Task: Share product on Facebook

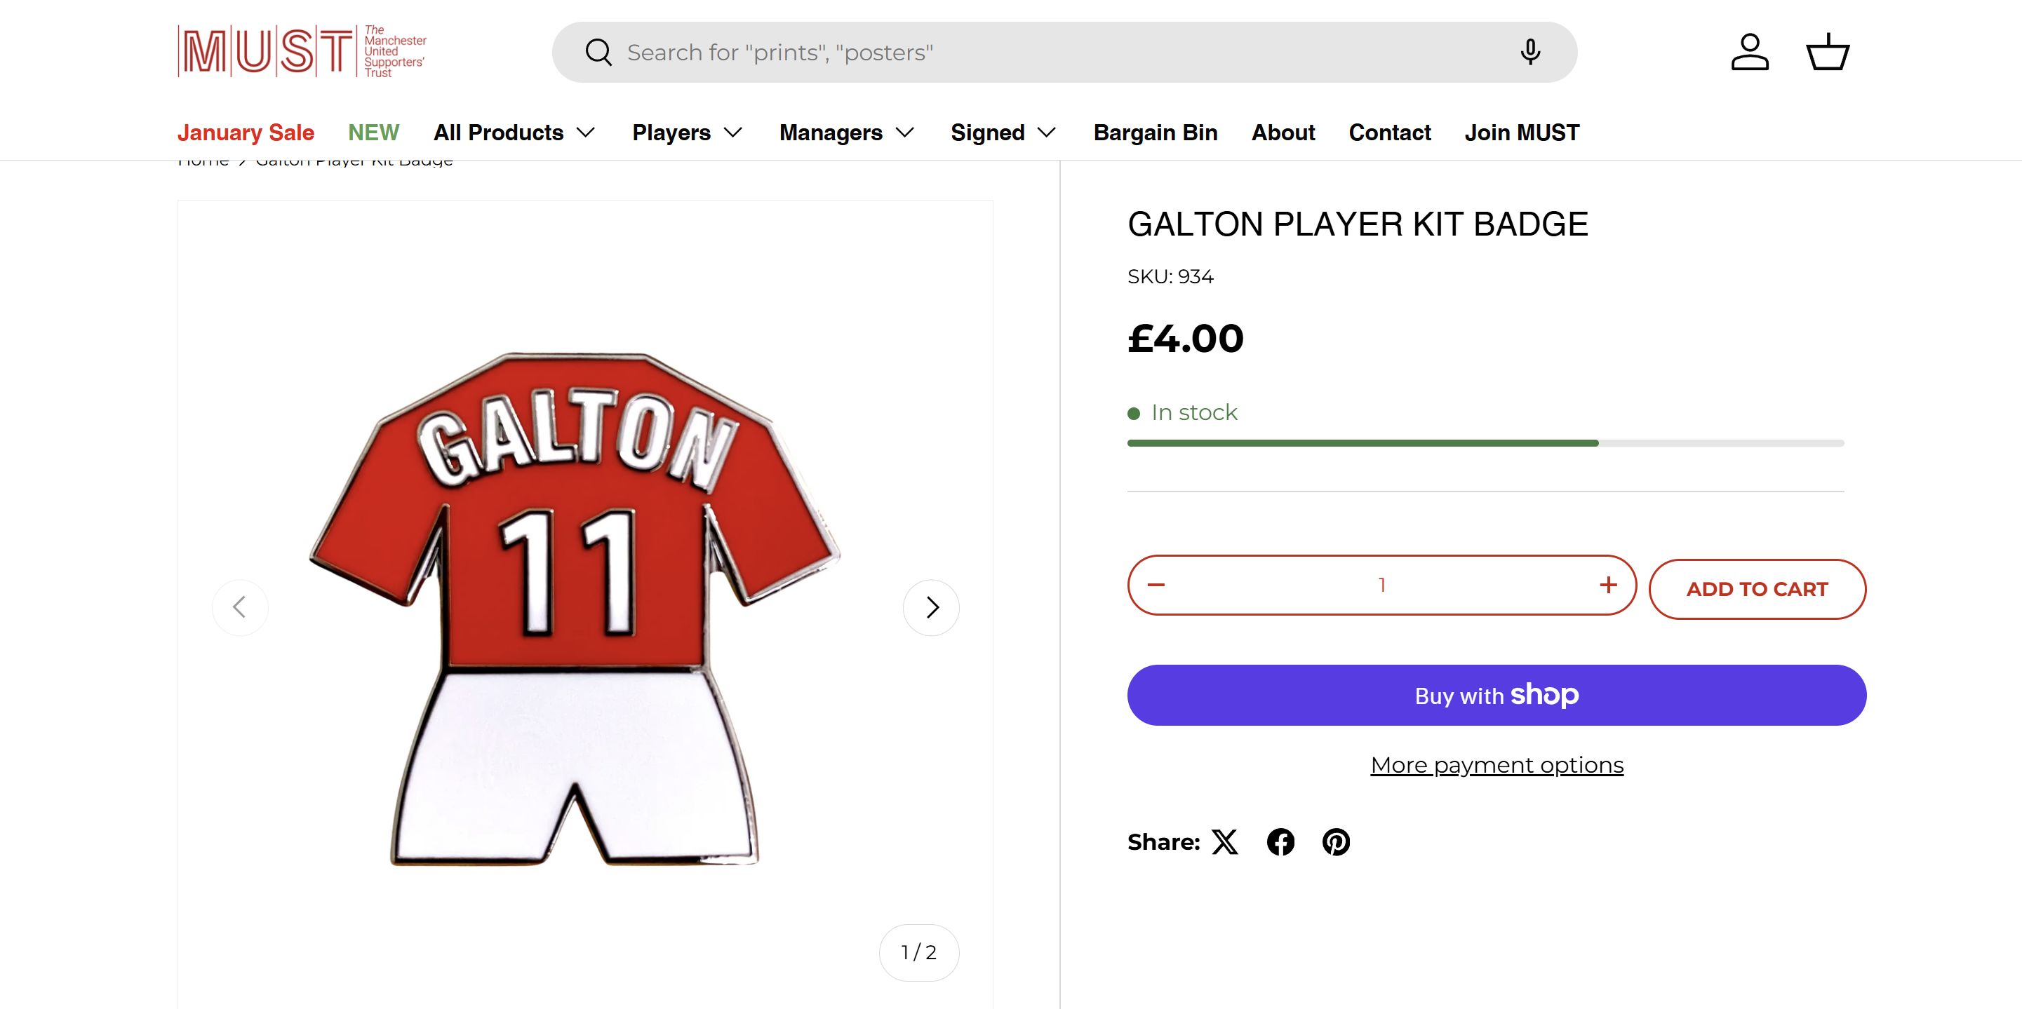Action: (x=1280, y=842)
